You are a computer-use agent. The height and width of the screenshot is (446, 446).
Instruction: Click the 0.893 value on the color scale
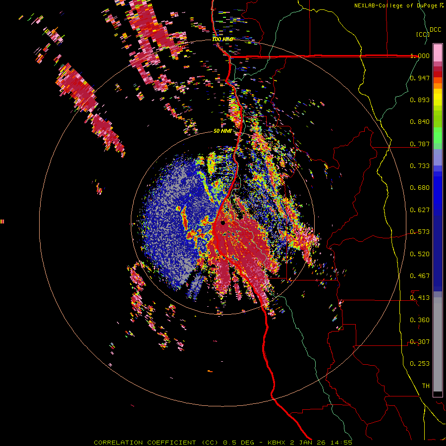[420, 100]
